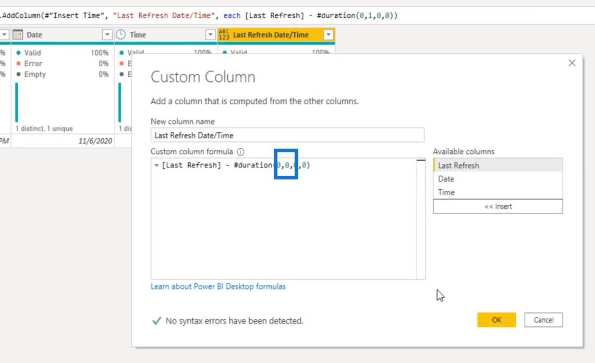The image size is (595, 363).
Task: Open the dropdown left of Date column
Action: pyautogui.click(x=4, y=34)
